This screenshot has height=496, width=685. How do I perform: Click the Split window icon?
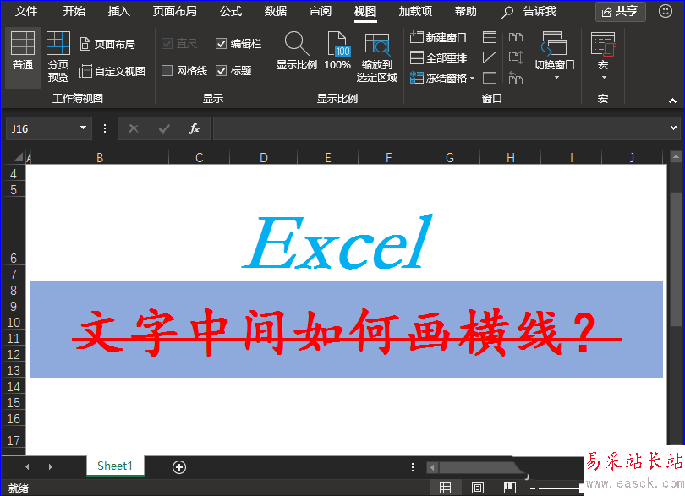[x=490, y=37]
